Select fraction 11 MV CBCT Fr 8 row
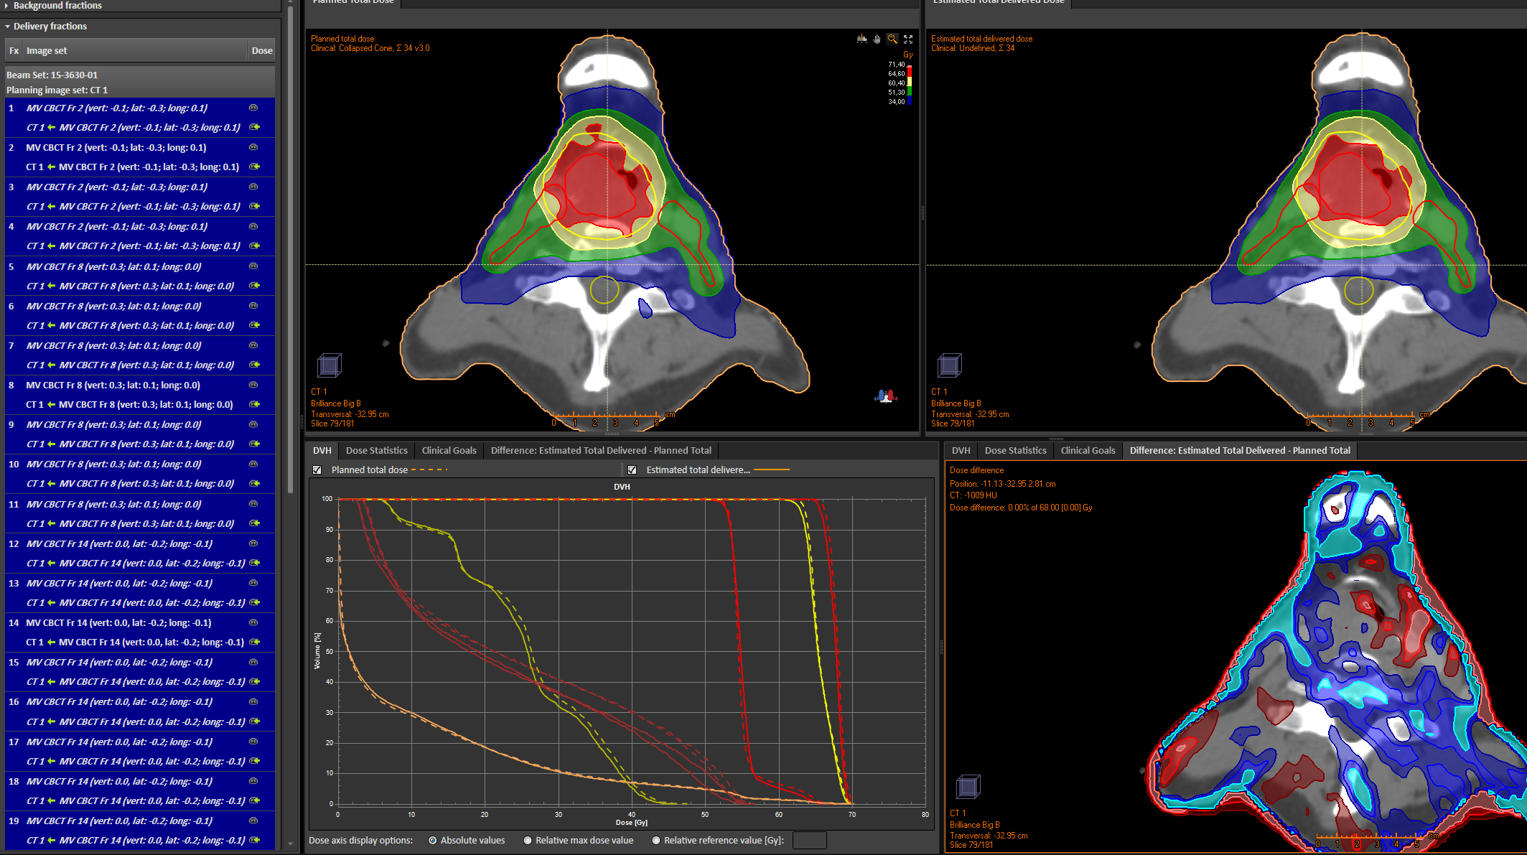Image resolution: width=1527 pixels, height=855 pixels. [140, 504]
